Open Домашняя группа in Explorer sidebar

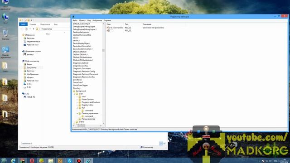point(33,51)
